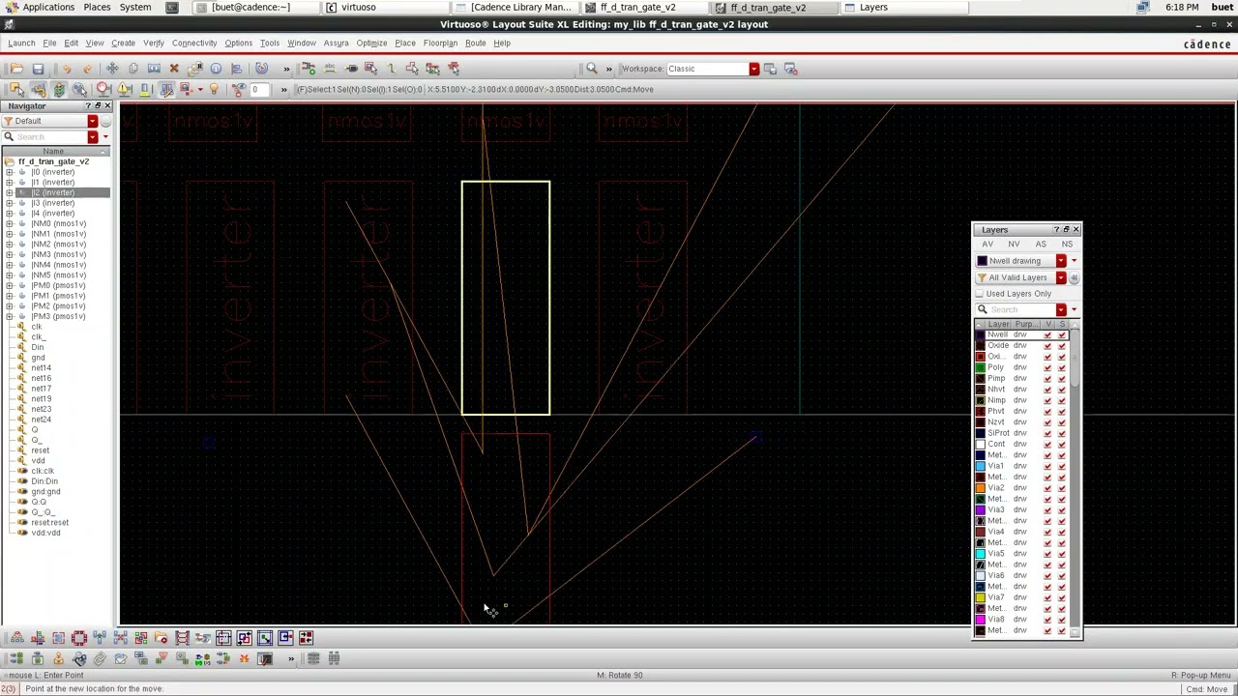Image resolution: width=1238 pixels, height=696 pixels.
Task: Expand the |PM3 (pmos1v) tree node
Action: [x=10, y=316]
